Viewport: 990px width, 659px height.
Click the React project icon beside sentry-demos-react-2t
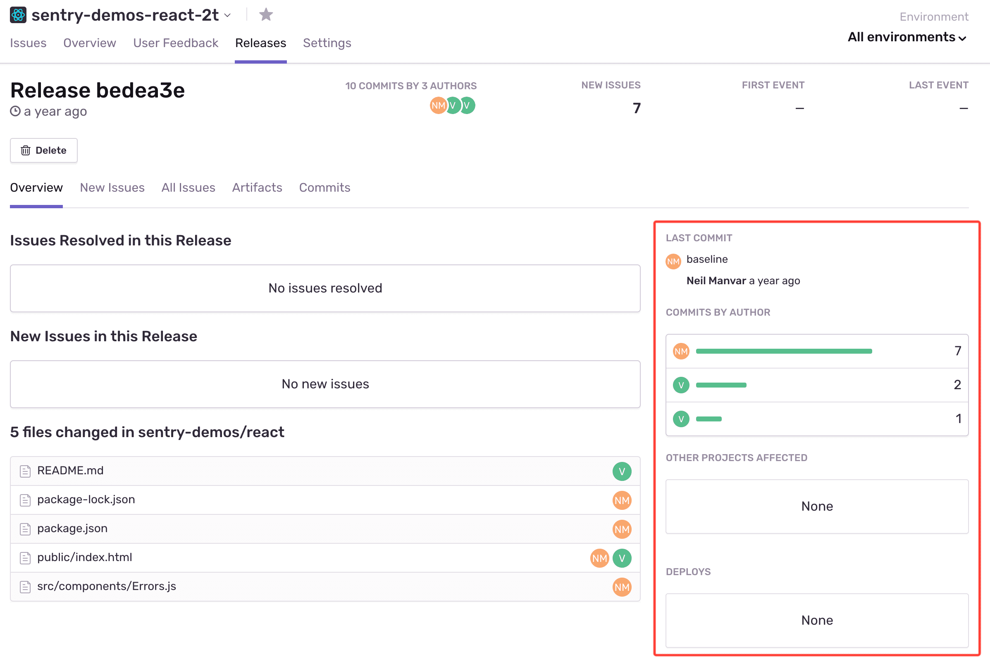[18, 15]
